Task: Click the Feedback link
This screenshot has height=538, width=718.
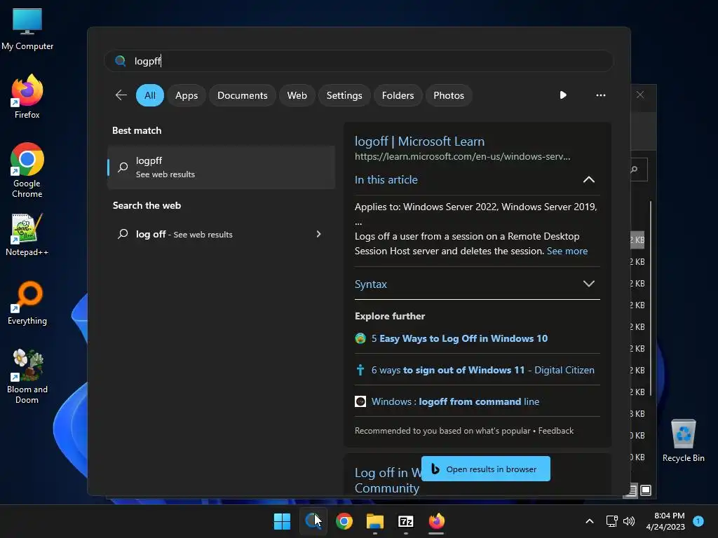Action: pos(555,431)
